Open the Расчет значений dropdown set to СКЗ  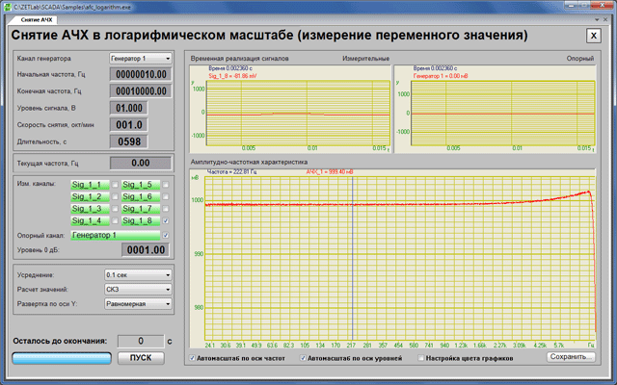point(138,290)
